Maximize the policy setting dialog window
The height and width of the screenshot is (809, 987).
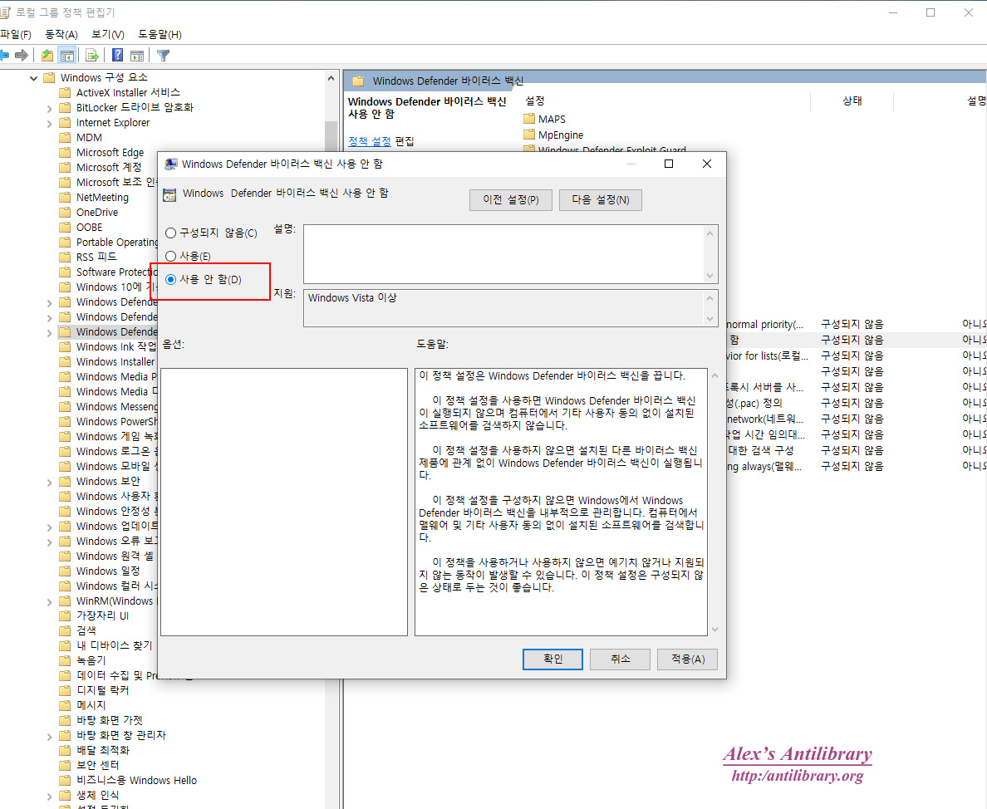669,164
